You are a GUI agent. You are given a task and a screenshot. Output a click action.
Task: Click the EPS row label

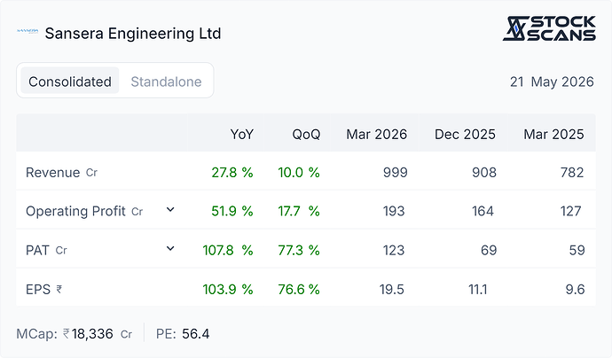38,290
